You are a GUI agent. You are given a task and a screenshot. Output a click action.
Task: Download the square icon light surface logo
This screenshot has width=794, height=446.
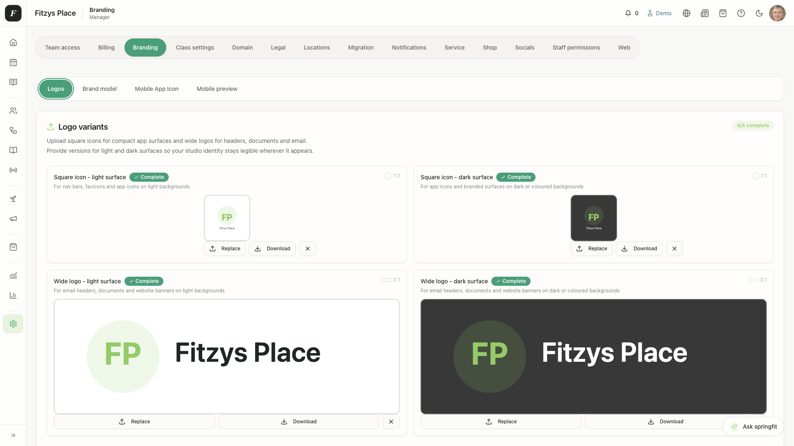[x=272, y=249]
